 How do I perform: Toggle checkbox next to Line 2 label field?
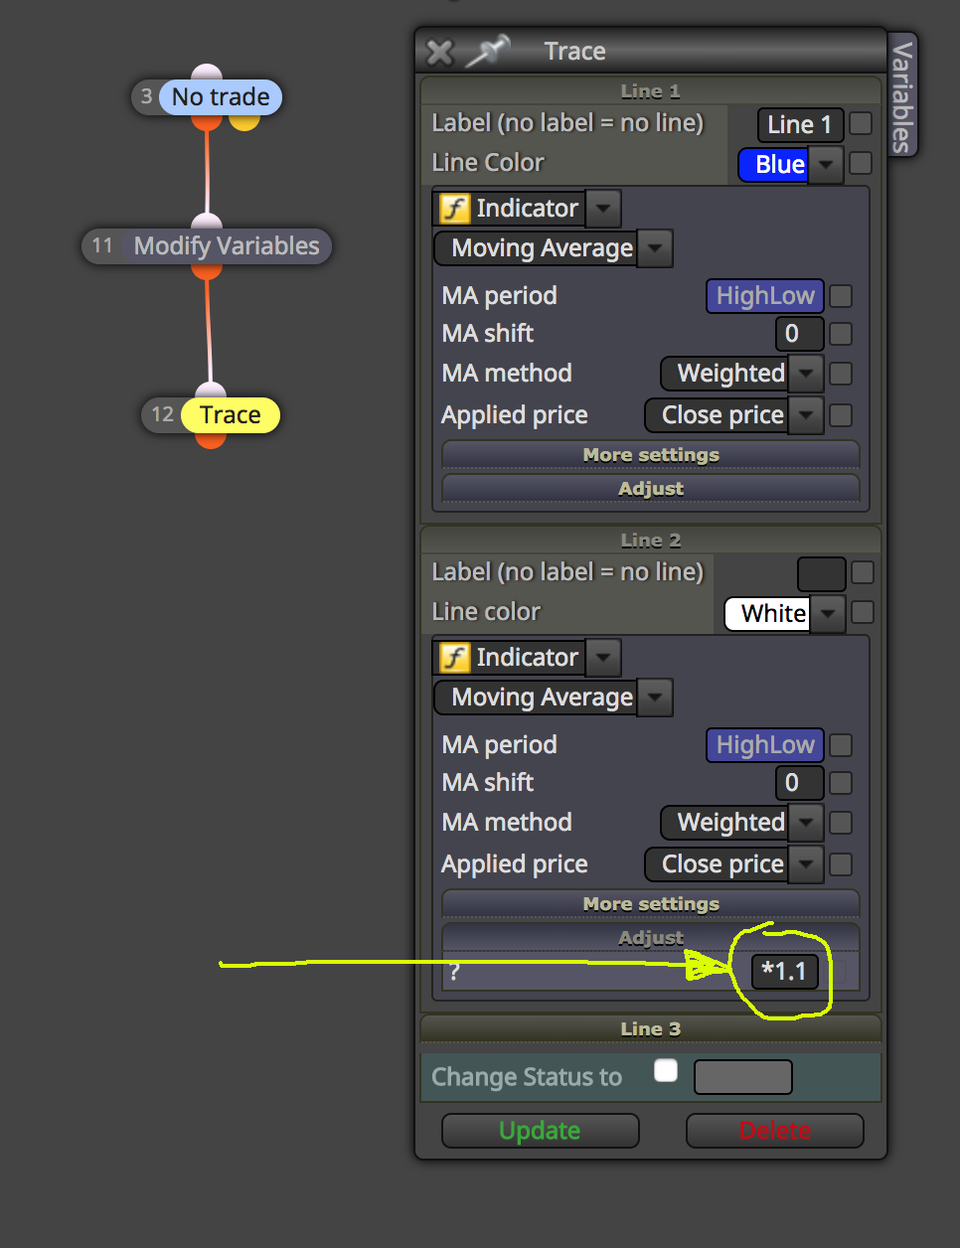pos(863,572)
